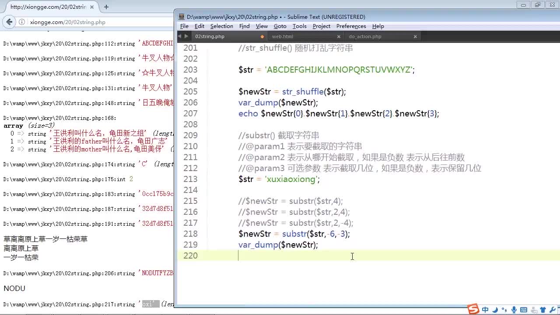Screen dimensions: 560x315
Task: Open a new browser tab
Action: click(106, 7)
